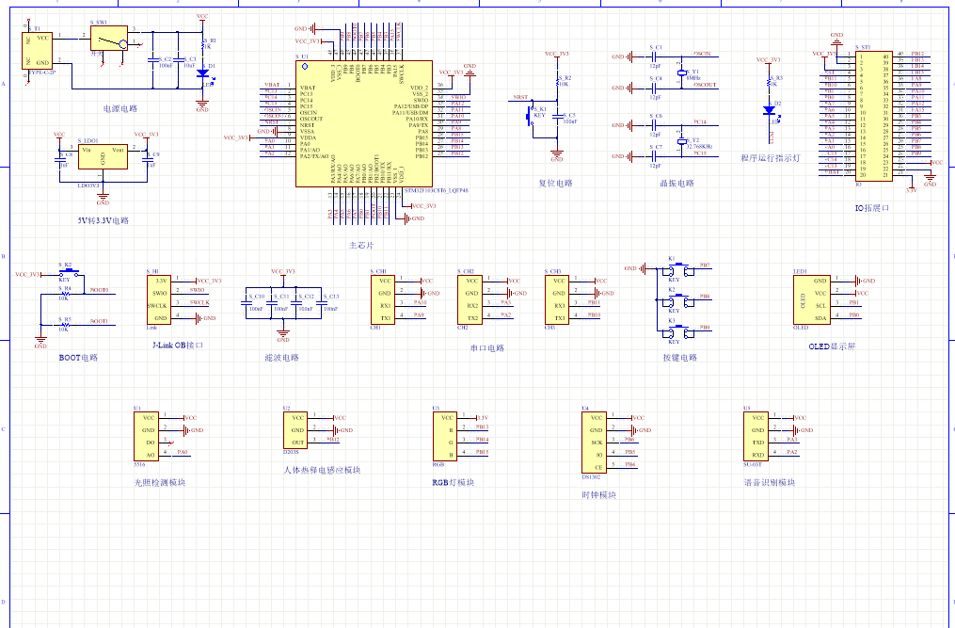Image resolution: width=955 pixels, height=628 pixels.
Task: Select the LDO3V3 regulator component
Action: click(103, 157)
